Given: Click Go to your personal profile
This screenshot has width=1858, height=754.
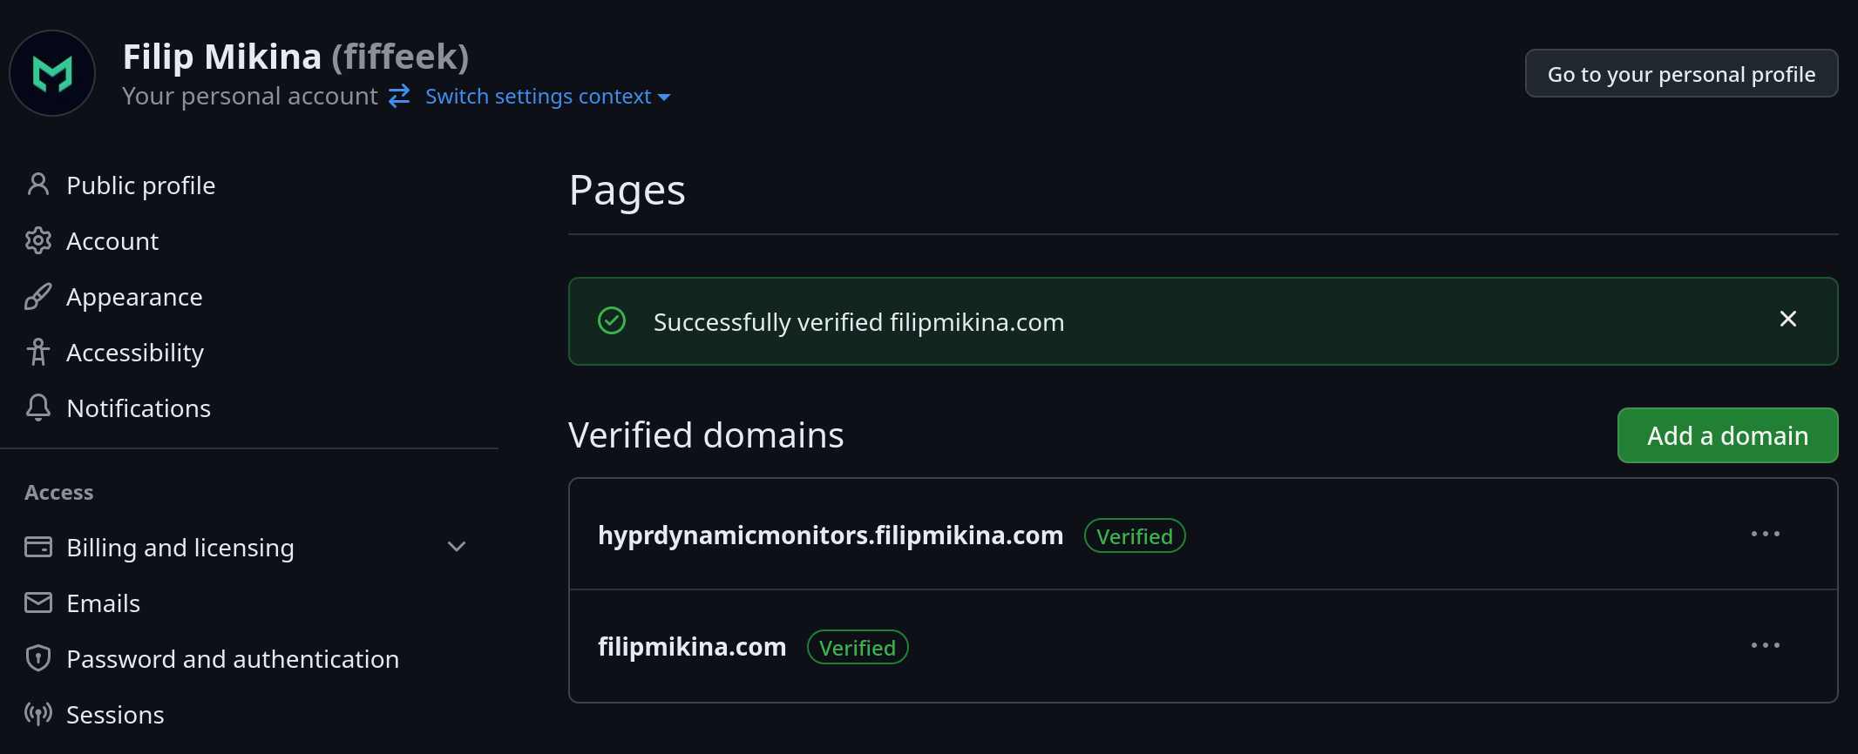Looking at the screenshot, I should click(x=1681, y=73).
